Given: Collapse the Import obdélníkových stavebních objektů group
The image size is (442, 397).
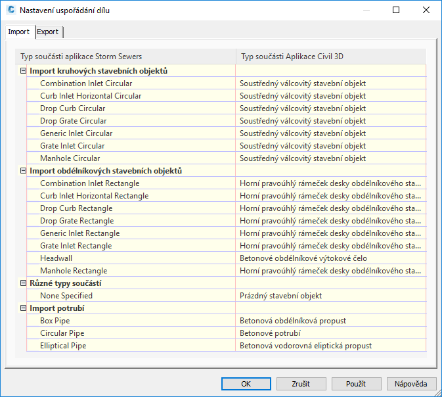Looking at the screenshot, I should coord(23,171).
